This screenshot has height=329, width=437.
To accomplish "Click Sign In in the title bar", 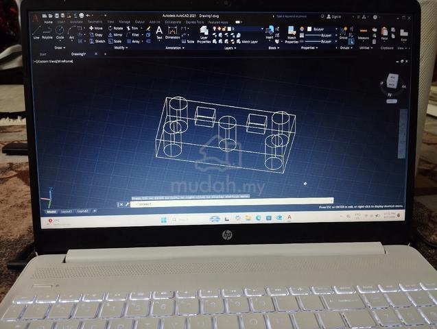I will pyautogui.click(x=334, y=16).
